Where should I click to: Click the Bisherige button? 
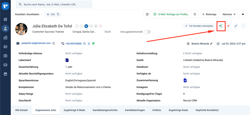tap(210, 14)
